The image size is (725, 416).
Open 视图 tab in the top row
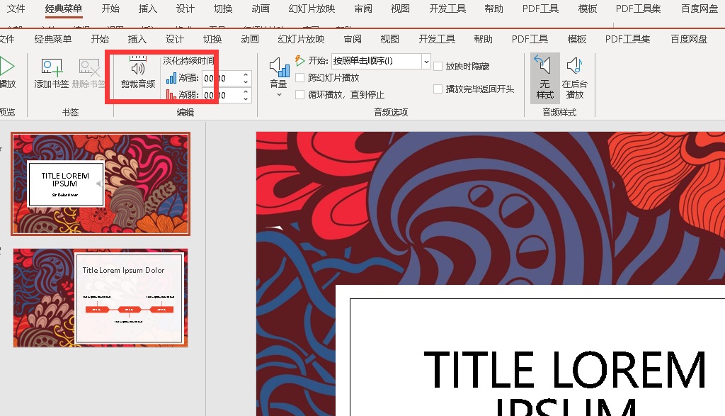click(401, 9)
